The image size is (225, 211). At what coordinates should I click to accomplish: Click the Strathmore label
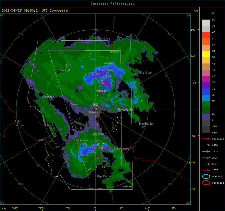pos(121,149)
